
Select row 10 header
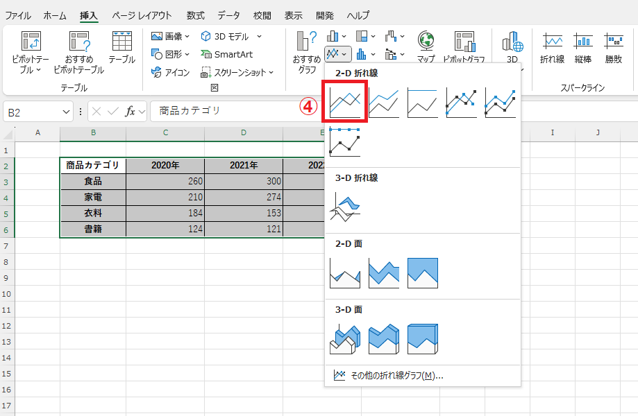click(x=6, y=294)
